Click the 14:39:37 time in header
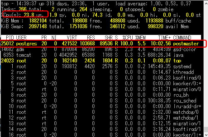The height and width of the screenshot is (137, 208). [x=26, y=3]
